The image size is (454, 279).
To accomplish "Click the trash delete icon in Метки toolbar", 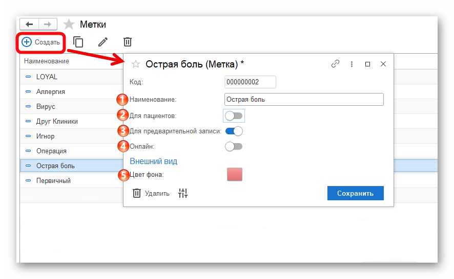I will coord(128,42).
